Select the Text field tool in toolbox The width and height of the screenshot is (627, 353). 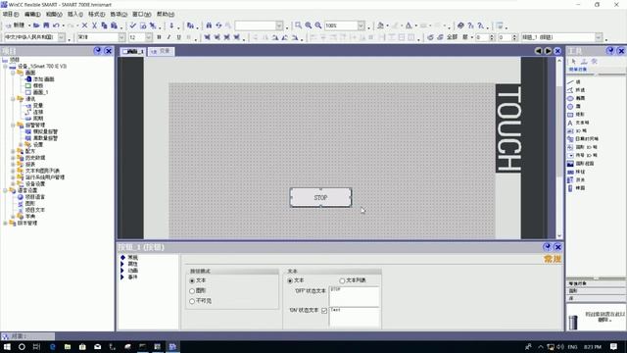coord(578,123)
